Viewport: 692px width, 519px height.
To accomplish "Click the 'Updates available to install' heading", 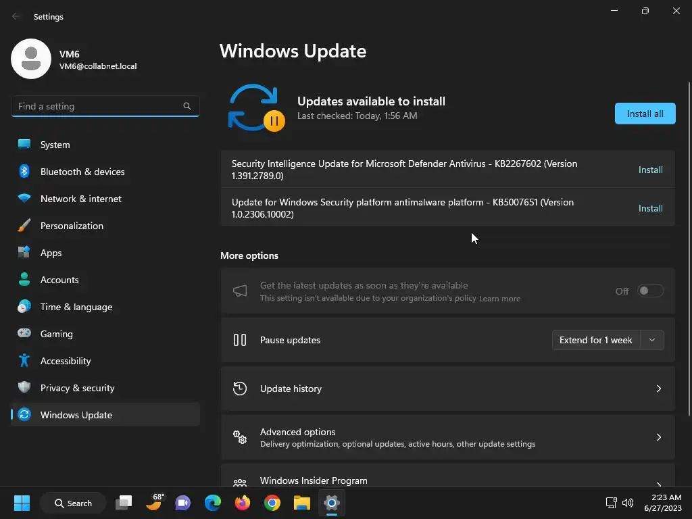I will (371, 101).
